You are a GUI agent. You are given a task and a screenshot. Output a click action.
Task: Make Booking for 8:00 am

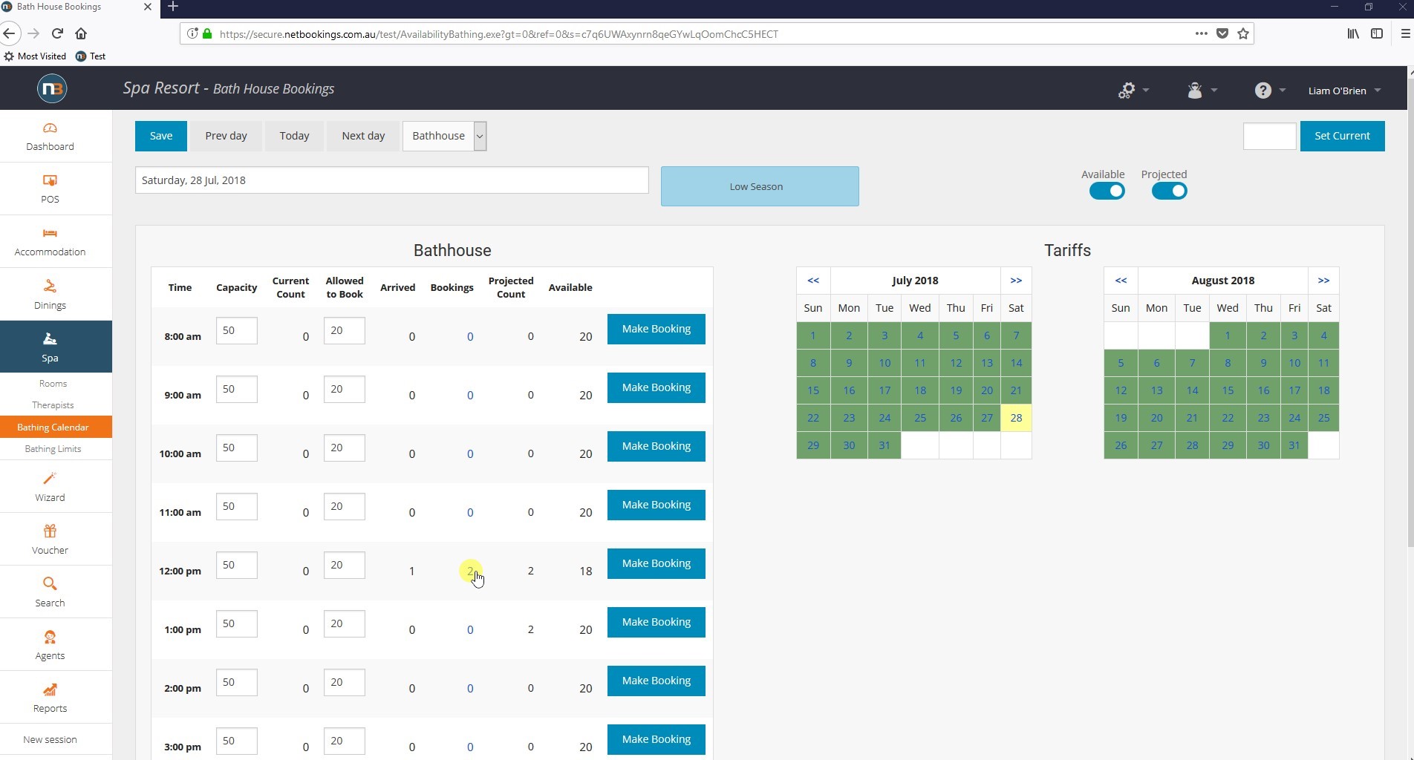pos(656,329)
